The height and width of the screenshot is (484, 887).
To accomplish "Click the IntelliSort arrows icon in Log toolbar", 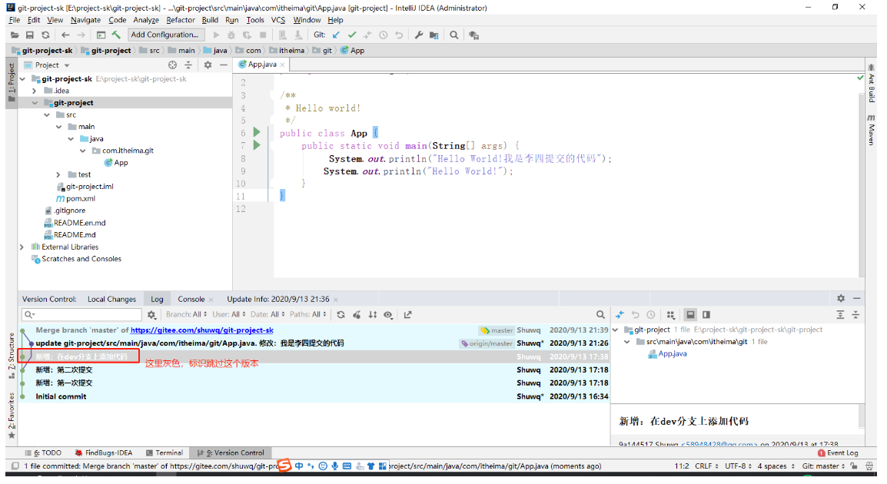I will pyautogui.click(x=372, y=315).
